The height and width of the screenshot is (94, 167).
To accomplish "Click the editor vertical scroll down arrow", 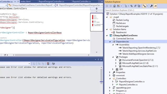I will [x=97, y=52].
